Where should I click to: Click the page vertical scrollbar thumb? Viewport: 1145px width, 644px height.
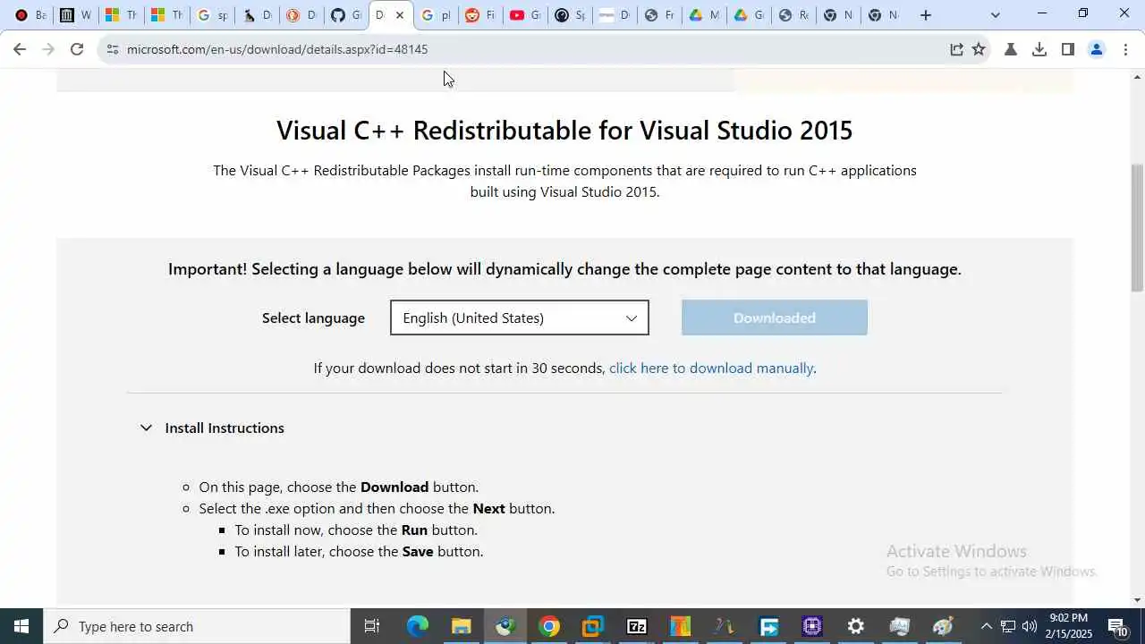click(1137, 227)
